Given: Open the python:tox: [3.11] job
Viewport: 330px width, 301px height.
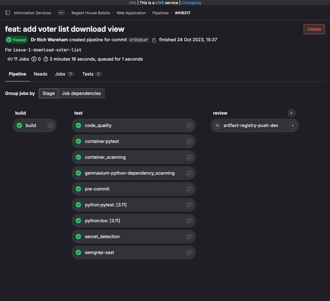Looking at the screenshot, I should [x=102, y=221].
